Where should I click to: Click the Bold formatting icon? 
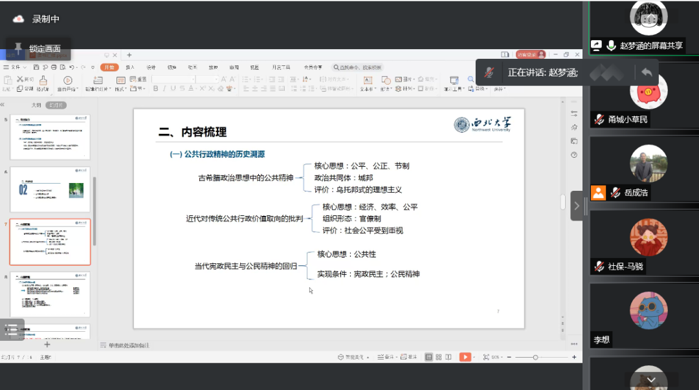(x=155, y=89)
